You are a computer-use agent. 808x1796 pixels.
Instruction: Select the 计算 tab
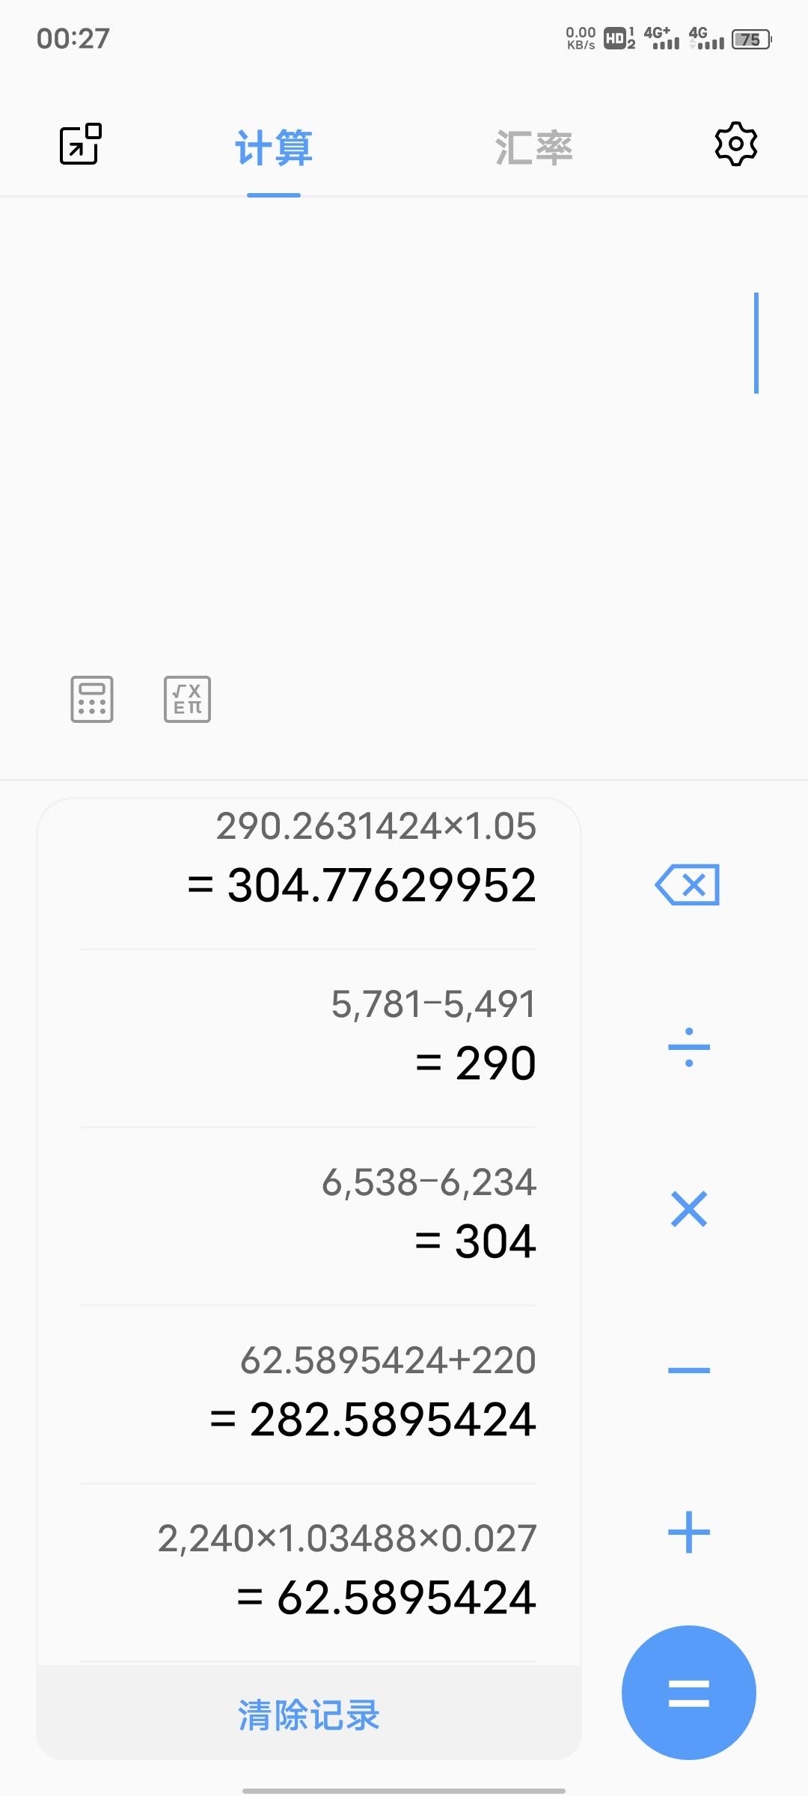coord(274,147)
